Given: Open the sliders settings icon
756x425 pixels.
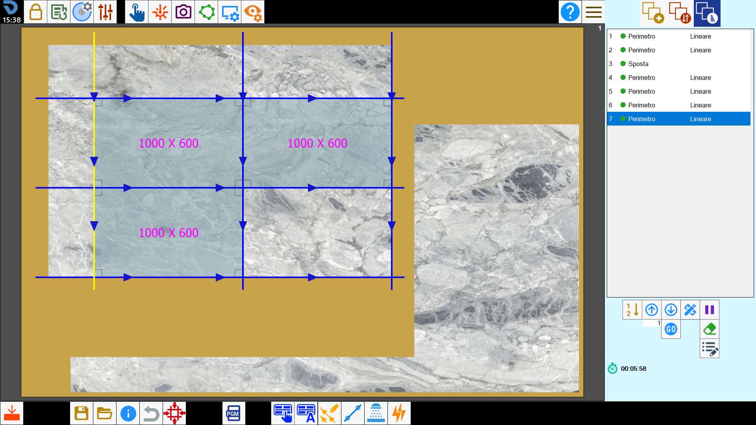Looking at the screenshot, I should [105, 12].
